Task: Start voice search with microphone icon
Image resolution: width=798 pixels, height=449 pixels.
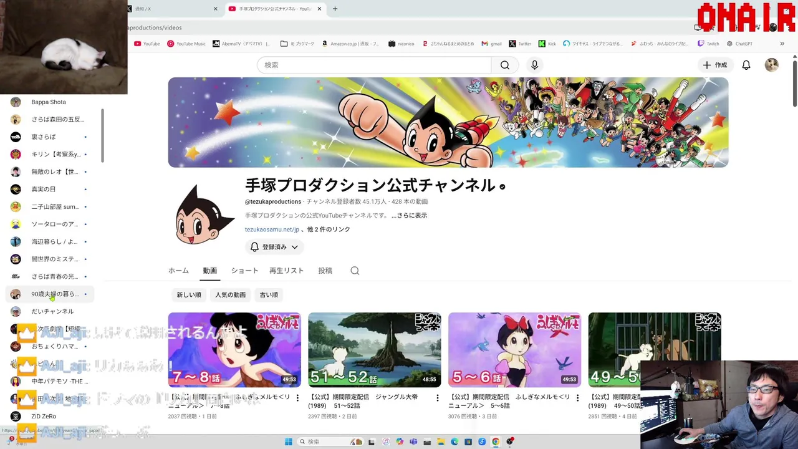Action: [x=534, y=65]
